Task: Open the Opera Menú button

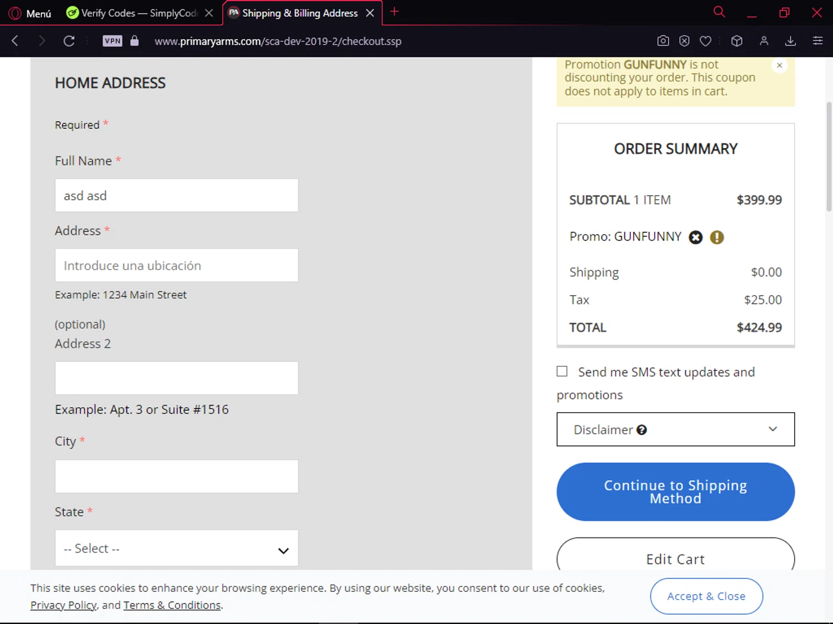Action: [31, 13]
